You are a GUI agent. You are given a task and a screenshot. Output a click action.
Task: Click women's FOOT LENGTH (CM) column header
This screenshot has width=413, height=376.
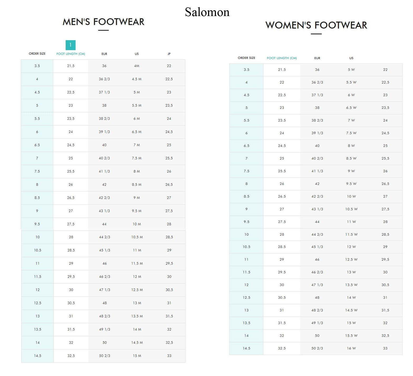(282, 58)
